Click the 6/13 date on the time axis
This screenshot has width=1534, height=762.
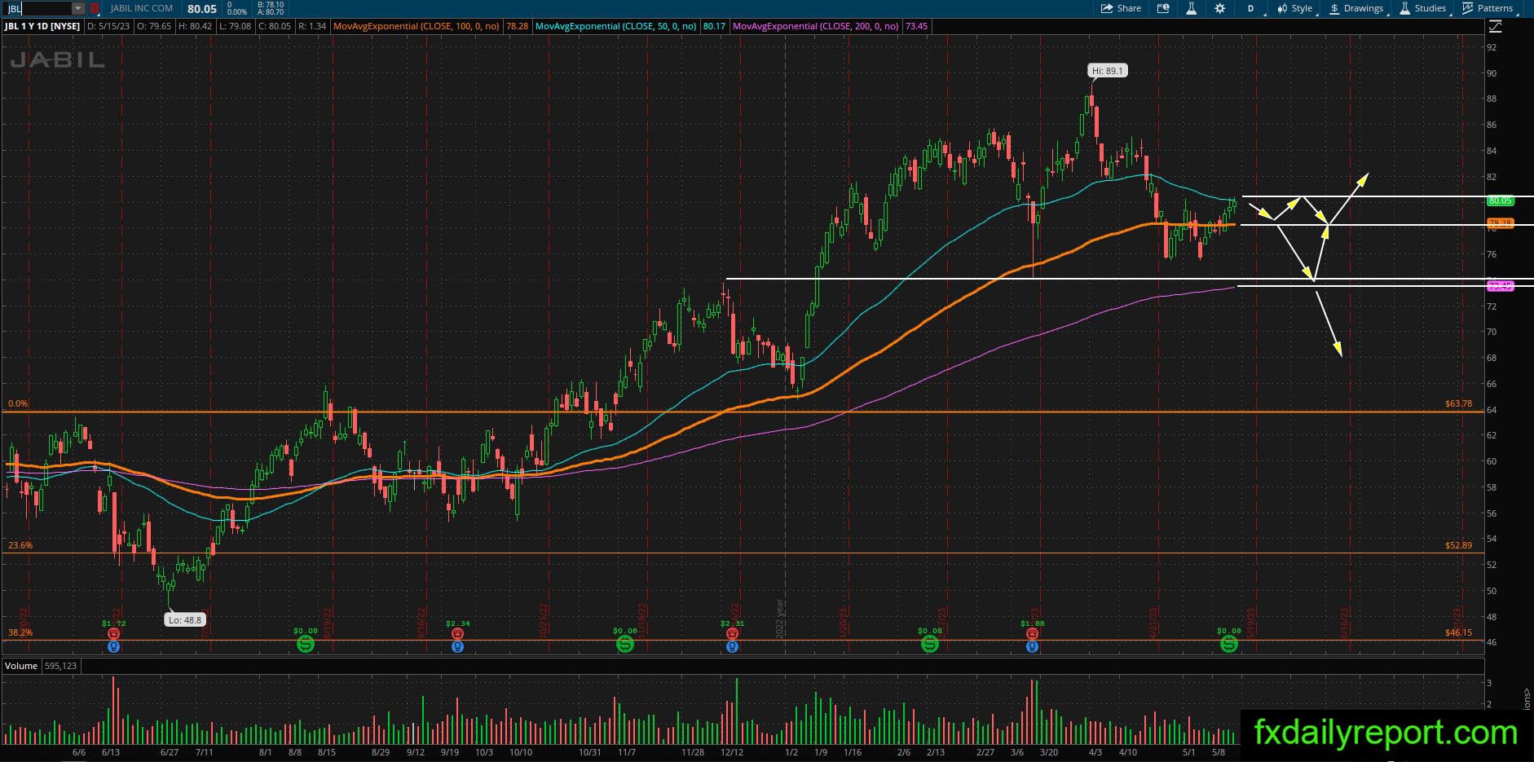point(111,752)
